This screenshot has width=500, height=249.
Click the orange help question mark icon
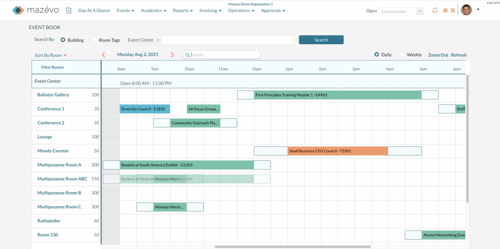[x=445, y=11]
